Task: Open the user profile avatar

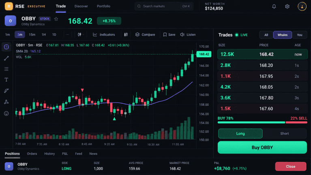Action: coord(302,6)
